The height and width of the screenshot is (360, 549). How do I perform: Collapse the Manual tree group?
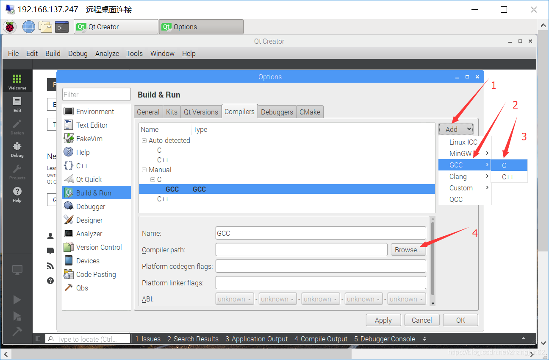(x=144, y=170)
